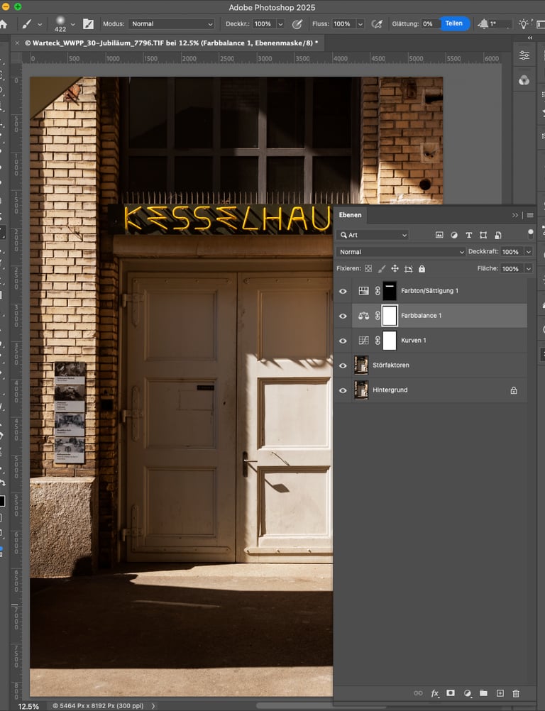Hide the Farbton/Sättigung 1 layer

tap(343, 291)
